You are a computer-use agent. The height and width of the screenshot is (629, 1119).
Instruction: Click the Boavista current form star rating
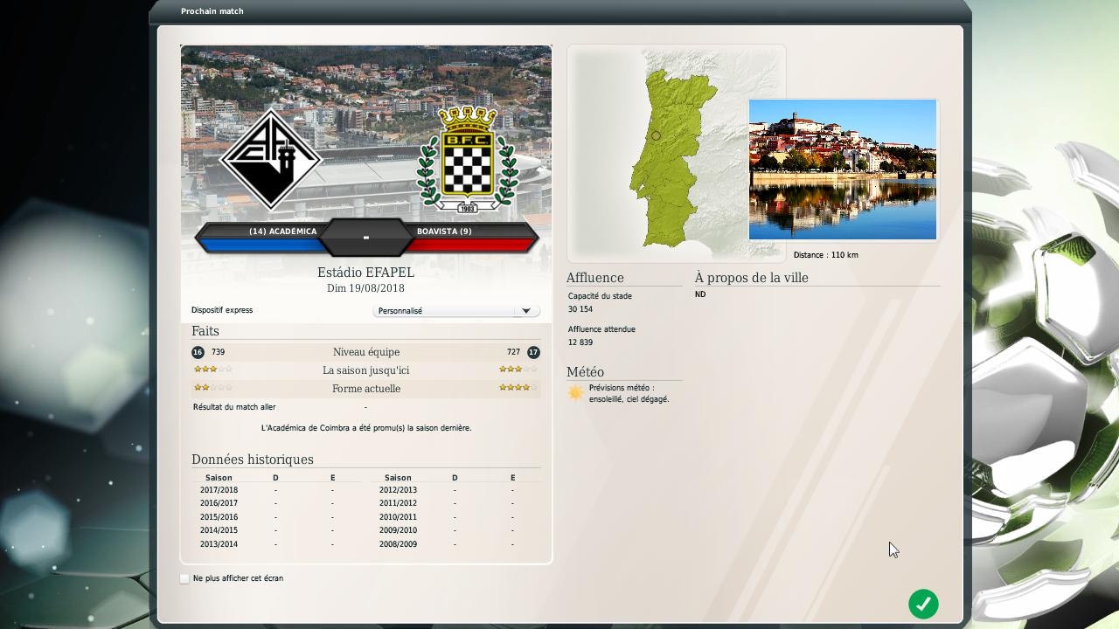(x=518, y=388)
